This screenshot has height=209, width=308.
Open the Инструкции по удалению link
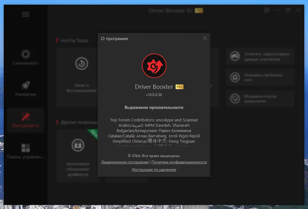tap(154, 170)
